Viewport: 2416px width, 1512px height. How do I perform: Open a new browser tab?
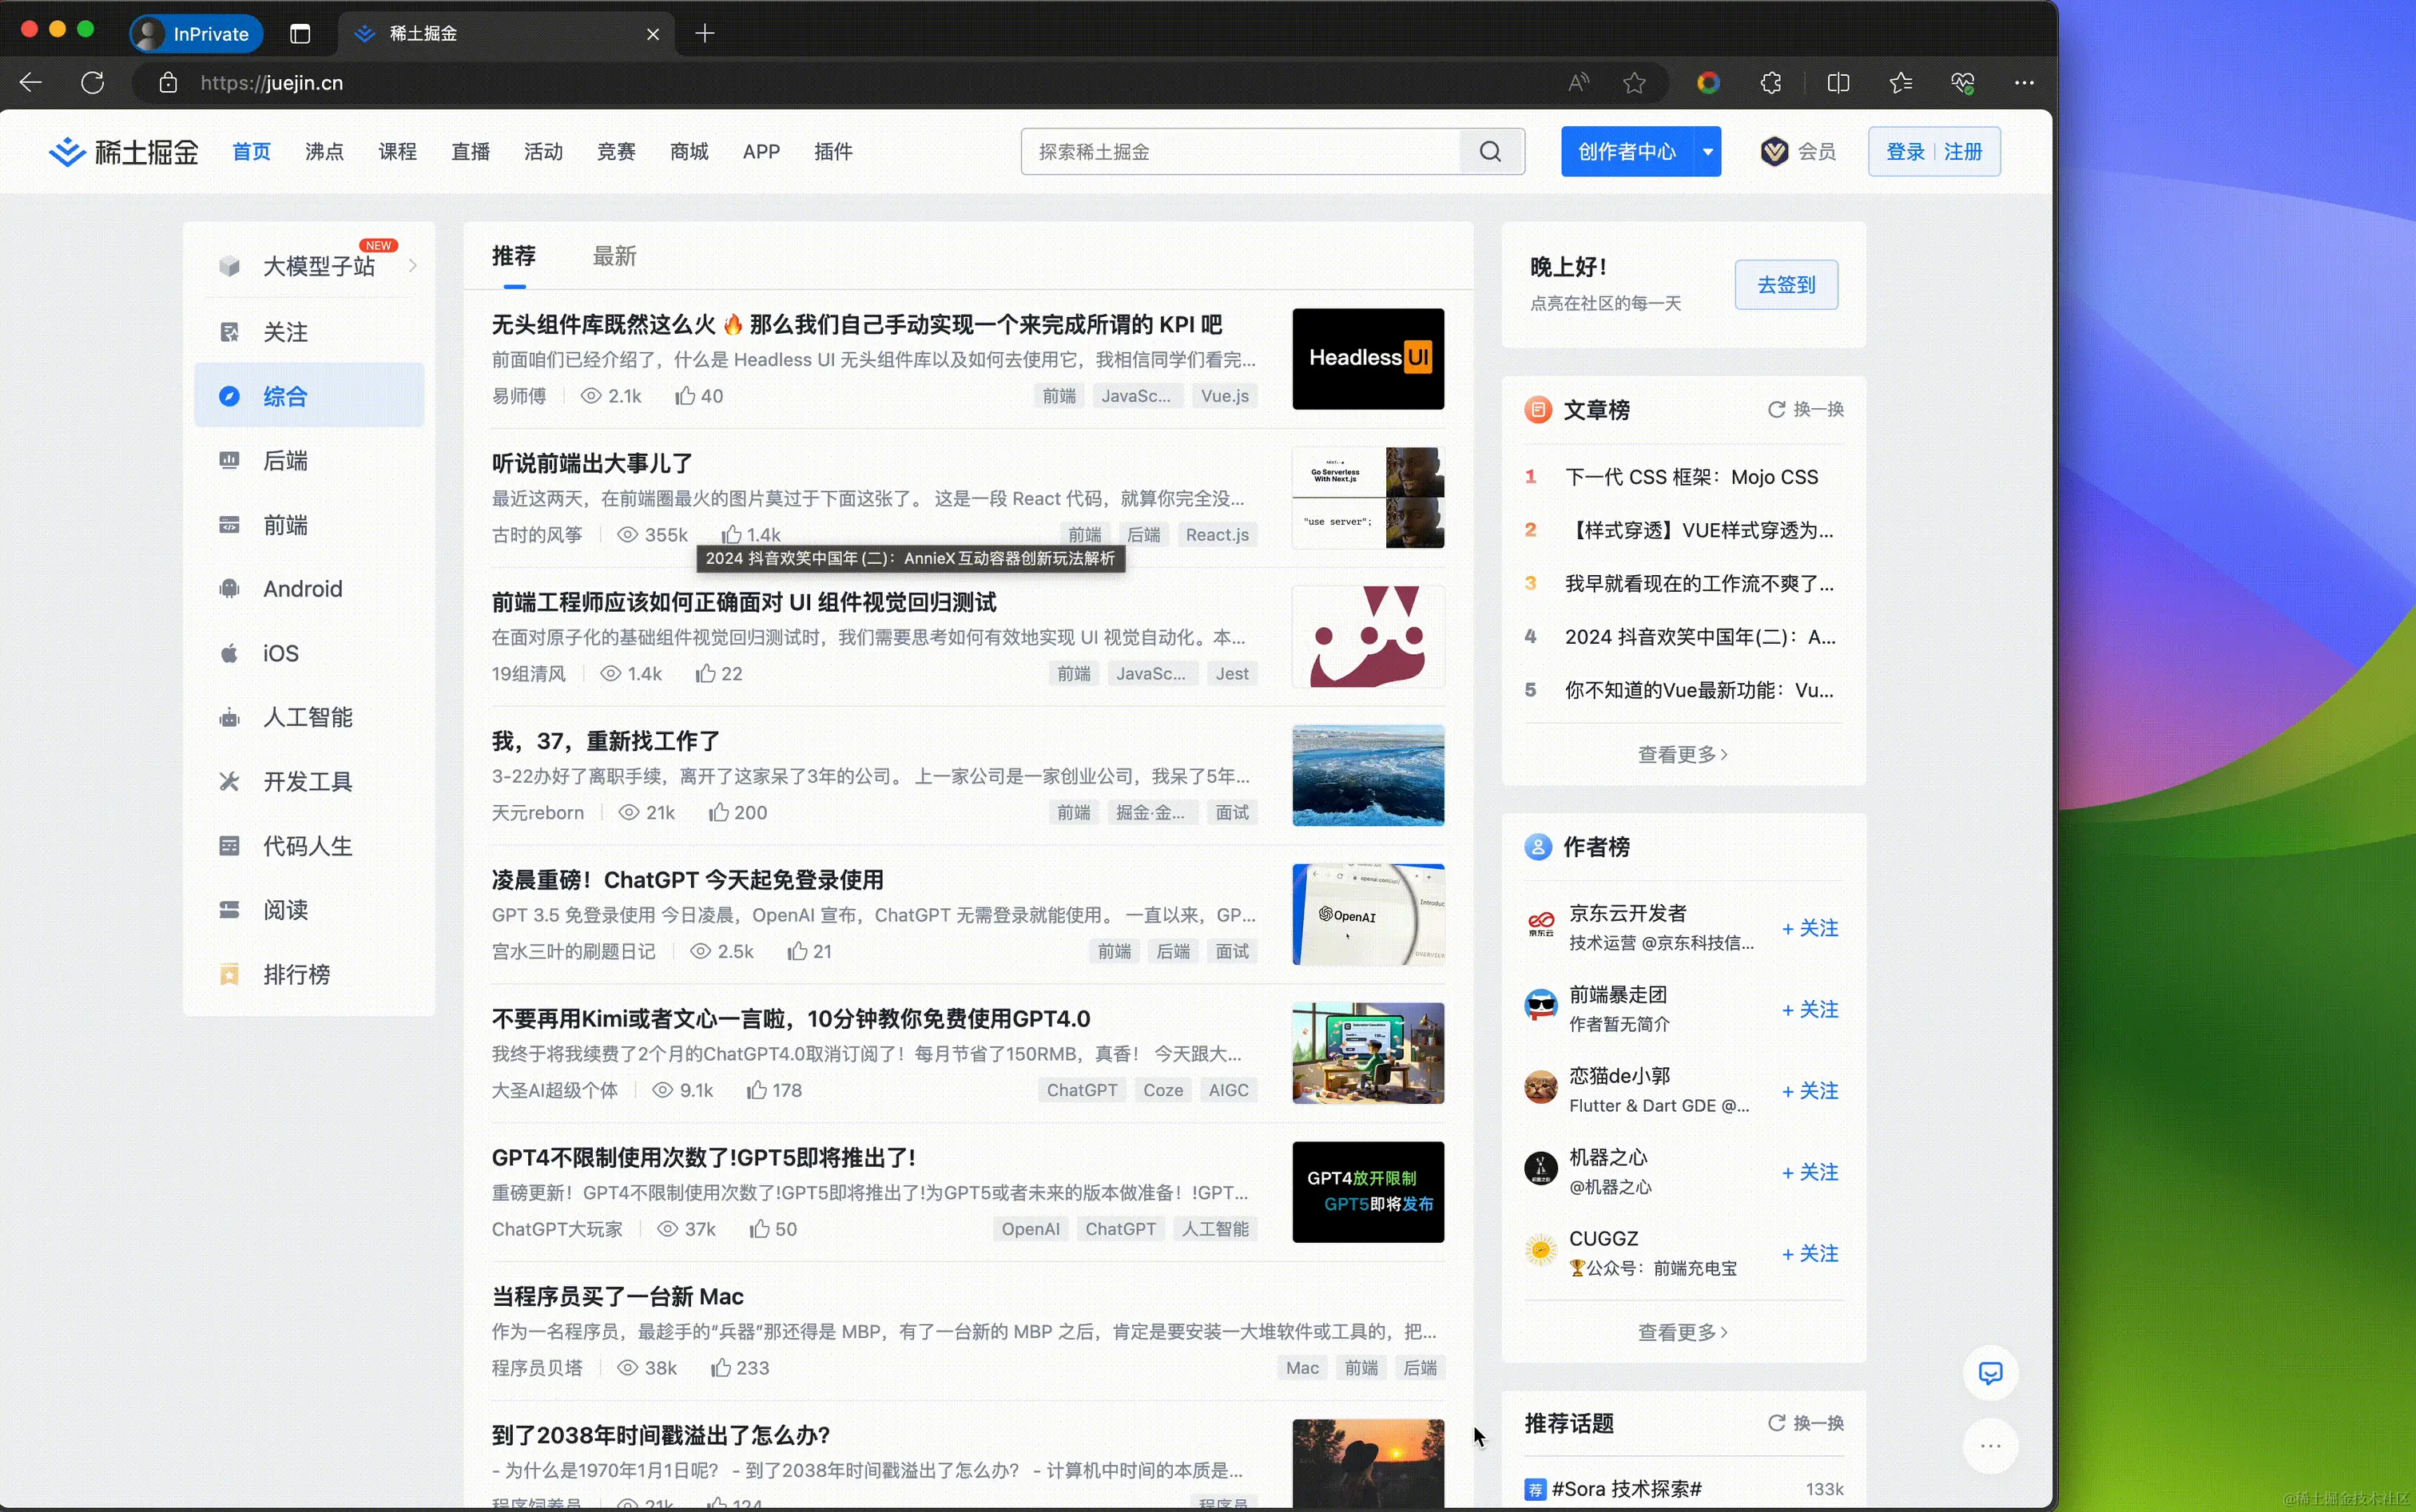[x=705, y=34]
